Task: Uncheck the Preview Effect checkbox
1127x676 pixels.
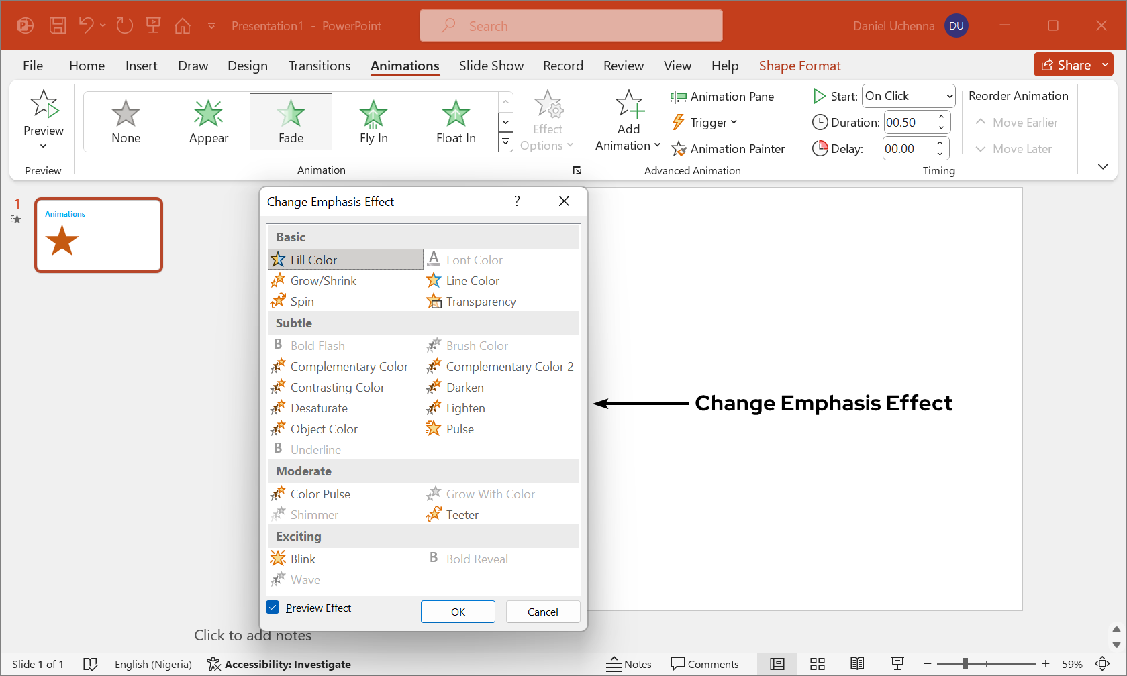Action: 273,608
